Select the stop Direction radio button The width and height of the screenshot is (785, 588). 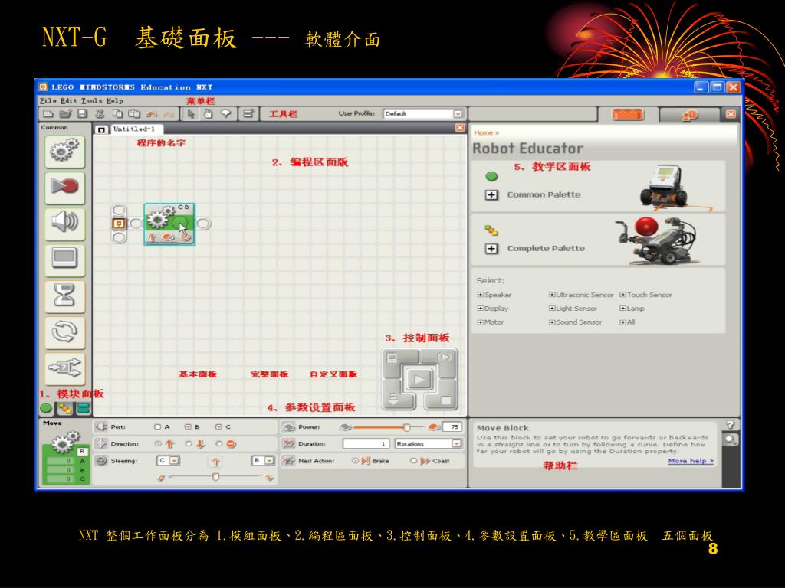coord(219,443)
